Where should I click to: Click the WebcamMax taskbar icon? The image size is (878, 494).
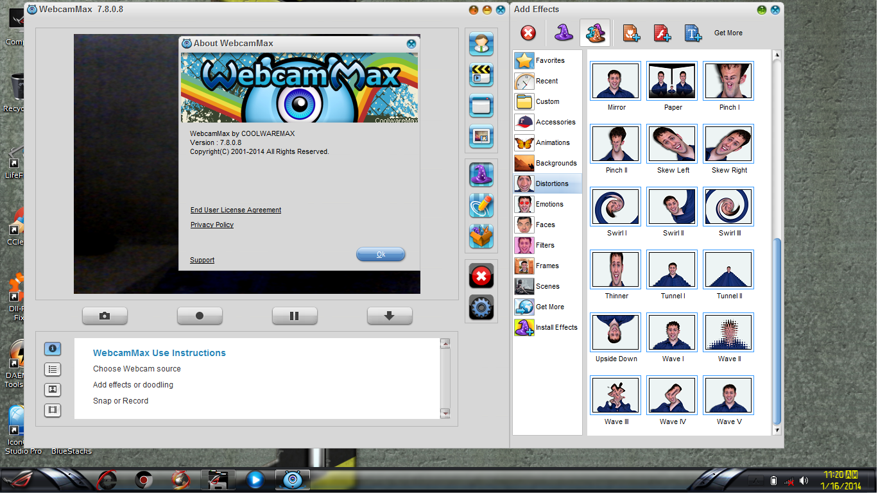[x=293, y=479]
